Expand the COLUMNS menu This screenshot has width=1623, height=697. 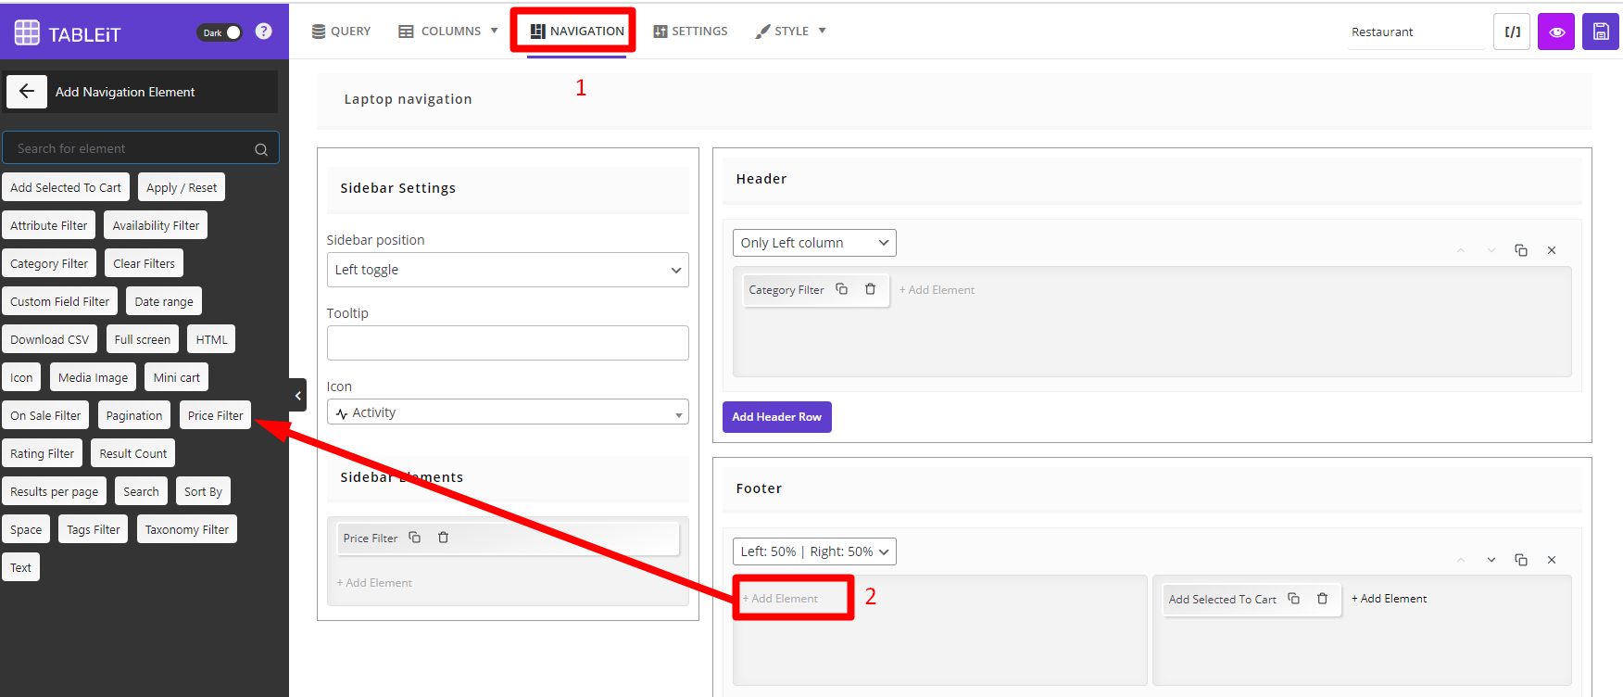448,31
